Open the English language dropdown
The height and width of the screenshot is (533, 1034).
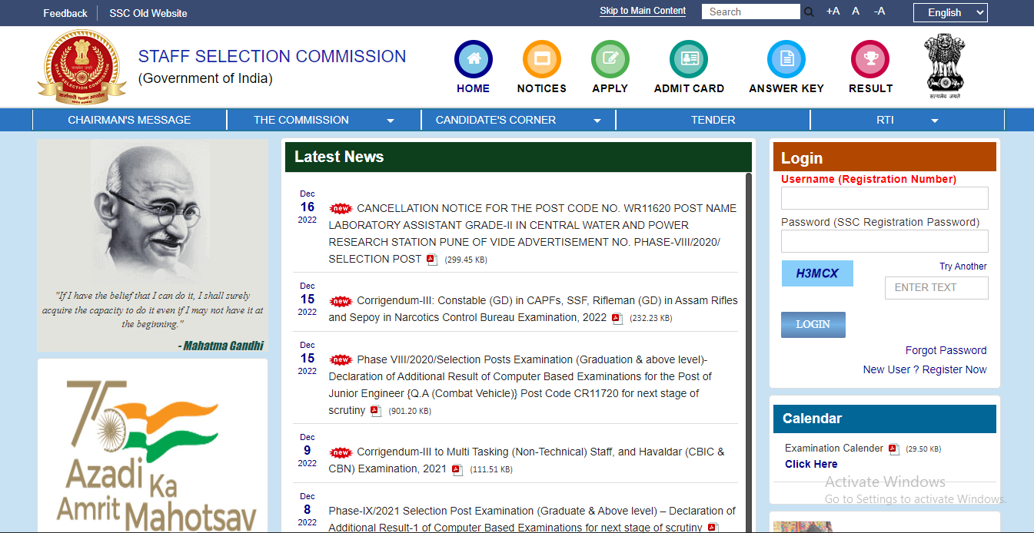tap(950, 12)
